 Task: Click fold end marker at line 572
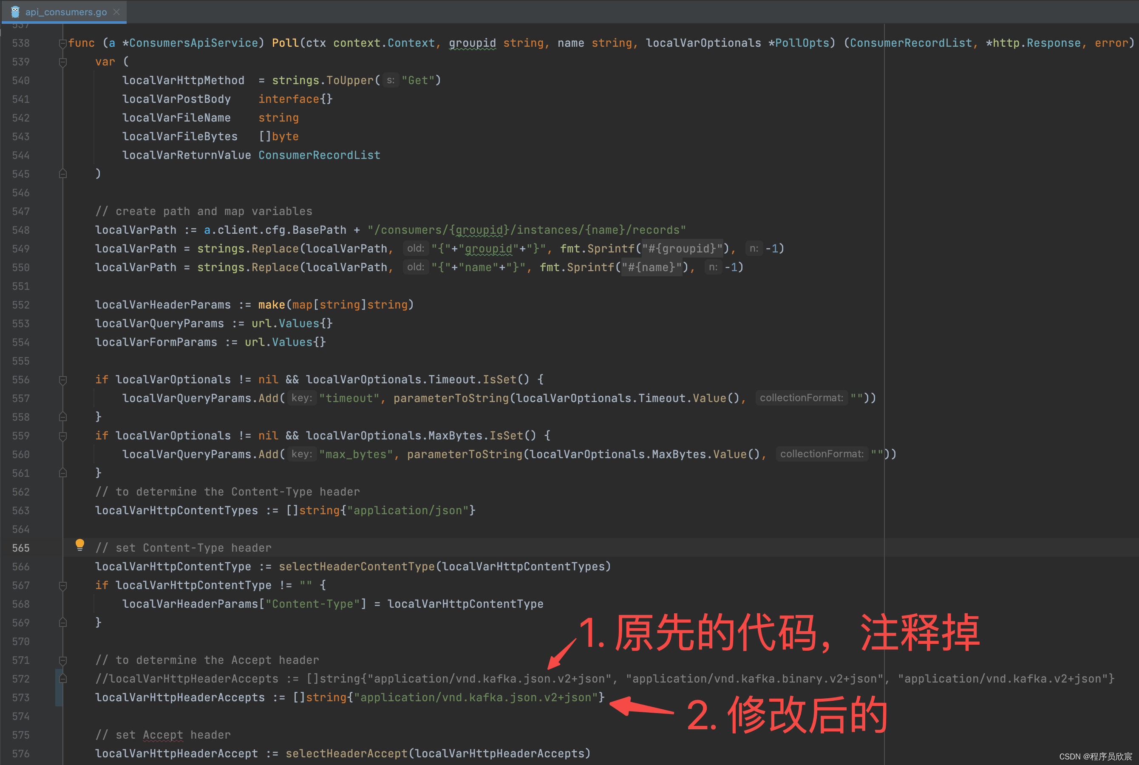pyautogui.click(x=62, y=679)
